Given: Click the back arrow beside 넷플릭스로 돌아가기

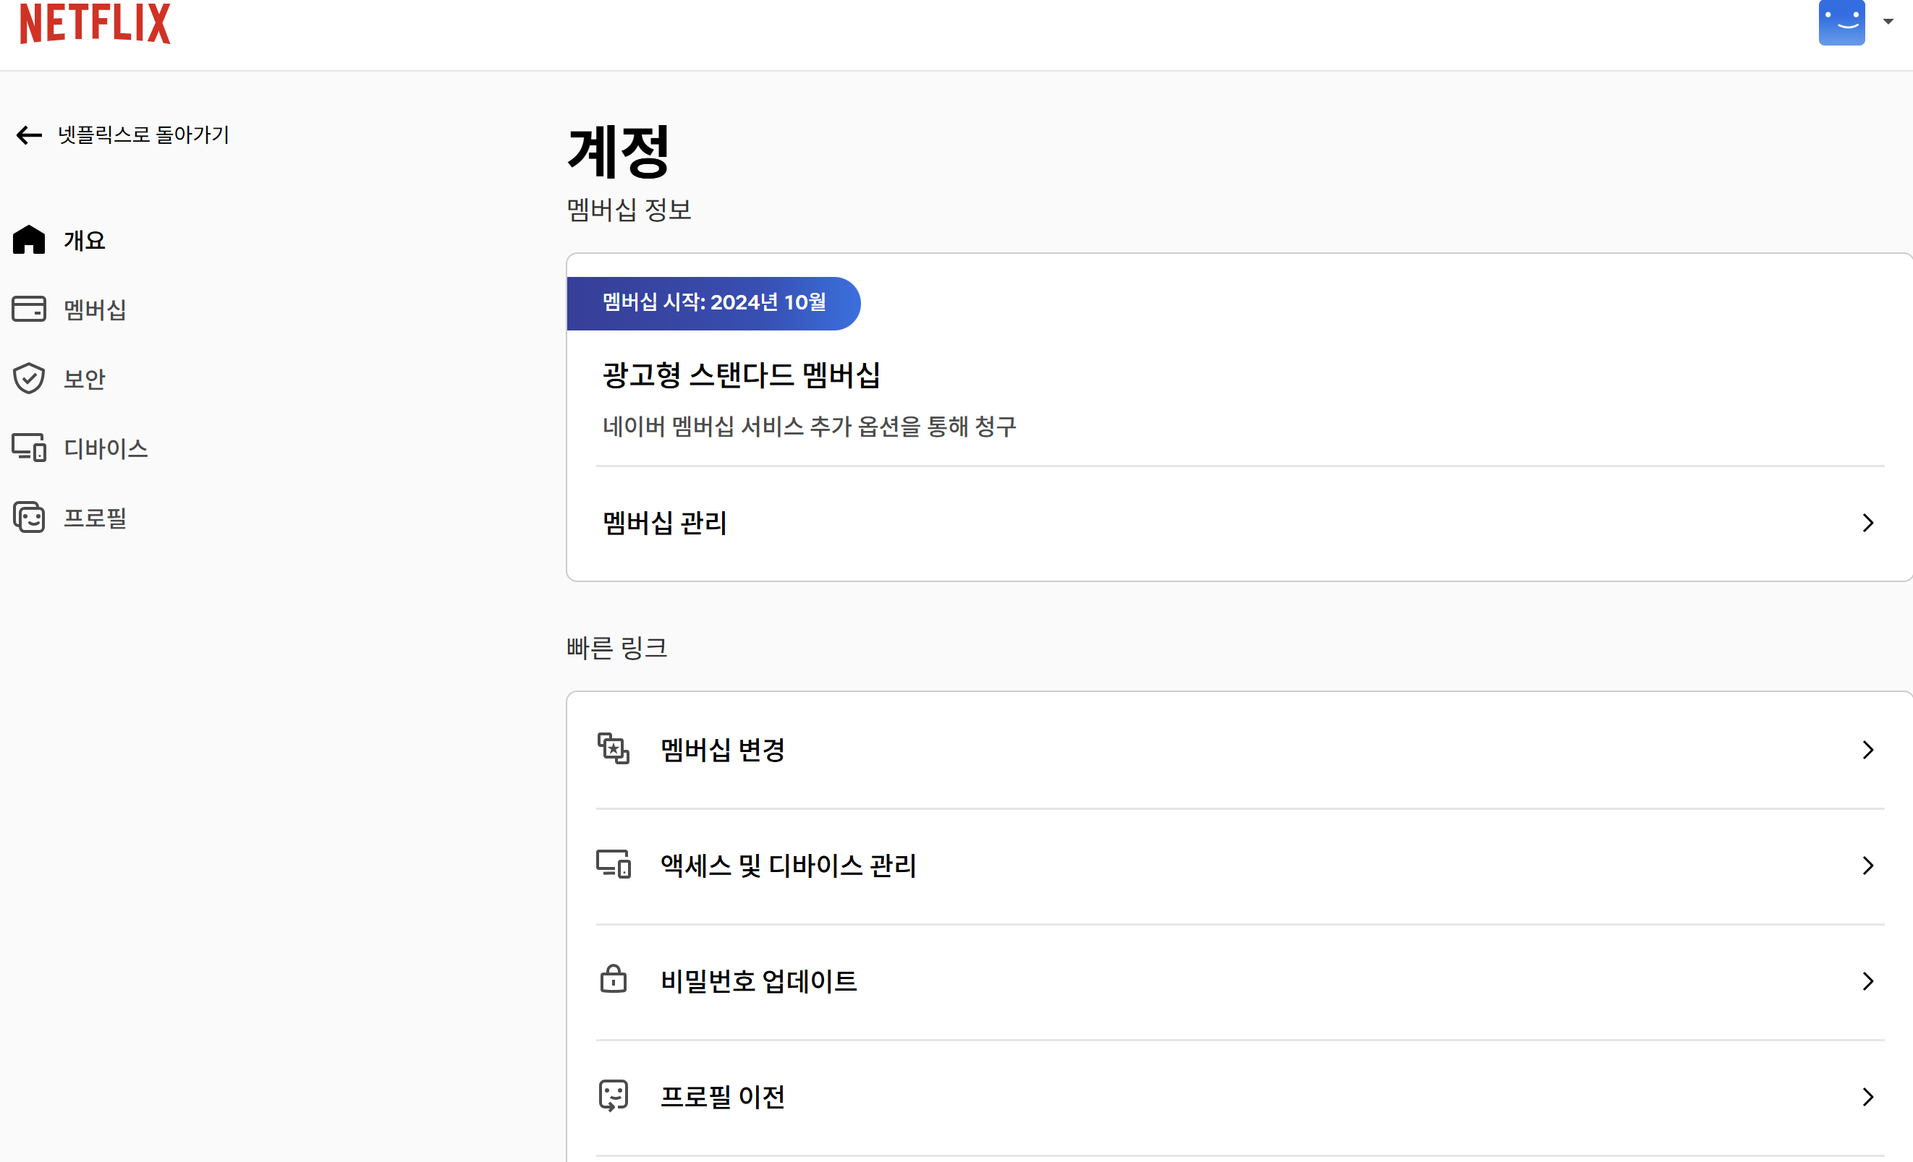Looking at the screenshot, I should (x=29, y=135).
